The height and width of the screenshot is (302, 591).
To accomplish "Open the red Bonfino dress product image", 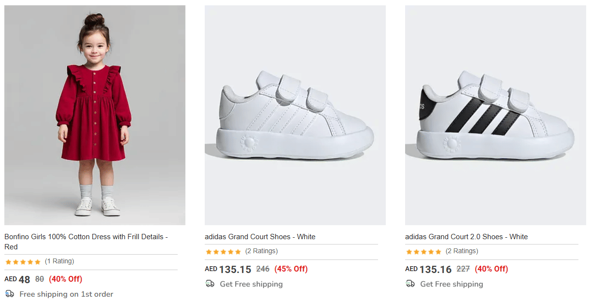I will click(95, 115).
